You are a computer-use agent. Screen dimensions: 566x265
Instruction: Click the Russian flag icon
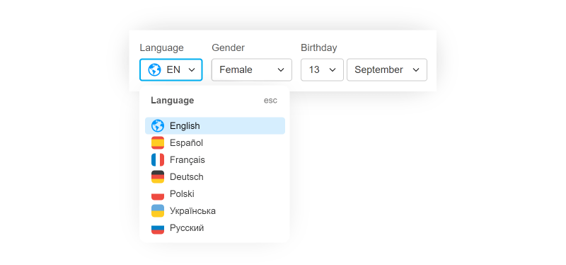click(x=158, y=227)
